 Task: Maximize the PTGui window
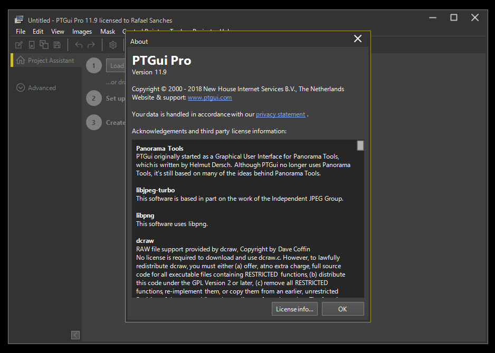(454, 17)
